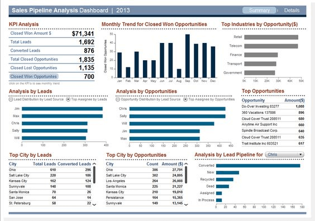Click the Recycled pipeline bar
Viewport: 315px width, 221px height.
click(x=225, y=180)
